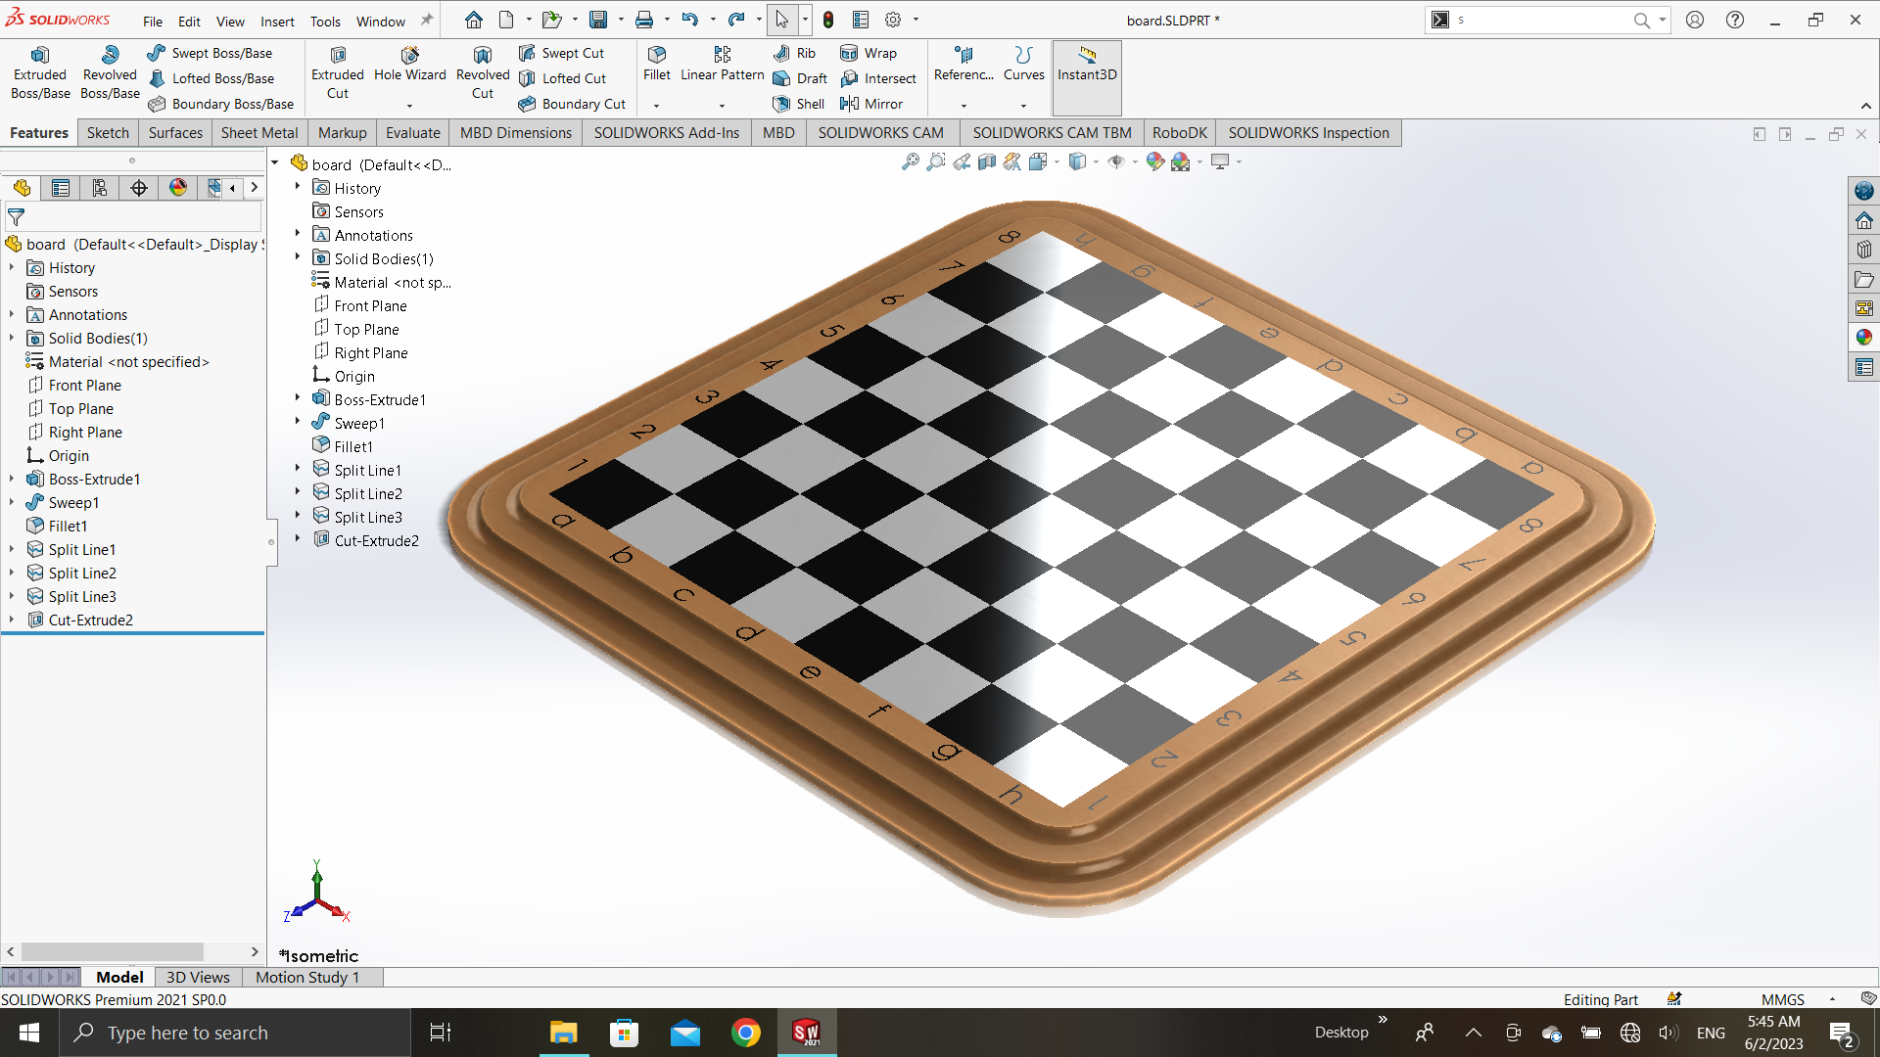Expand Boss-Extrude1 in left feature tree

click(12, 480)
